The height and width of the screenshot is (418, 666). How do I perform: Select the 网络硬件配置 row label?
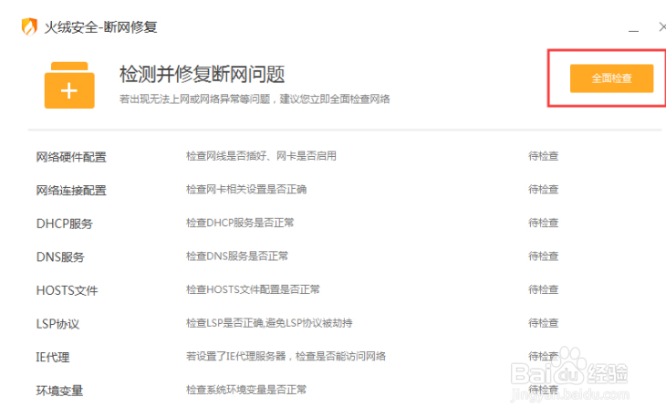pyautogui.click(x=71, y=157)
